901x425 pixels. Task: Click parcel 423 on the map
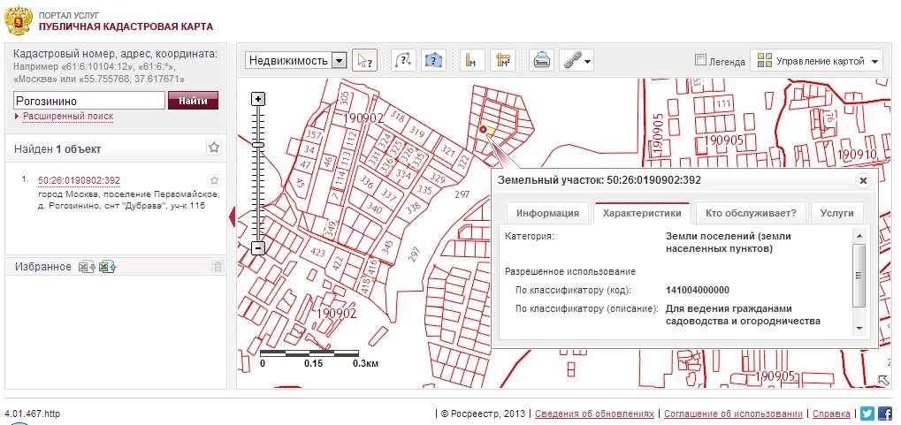click(x=317, y=252)
